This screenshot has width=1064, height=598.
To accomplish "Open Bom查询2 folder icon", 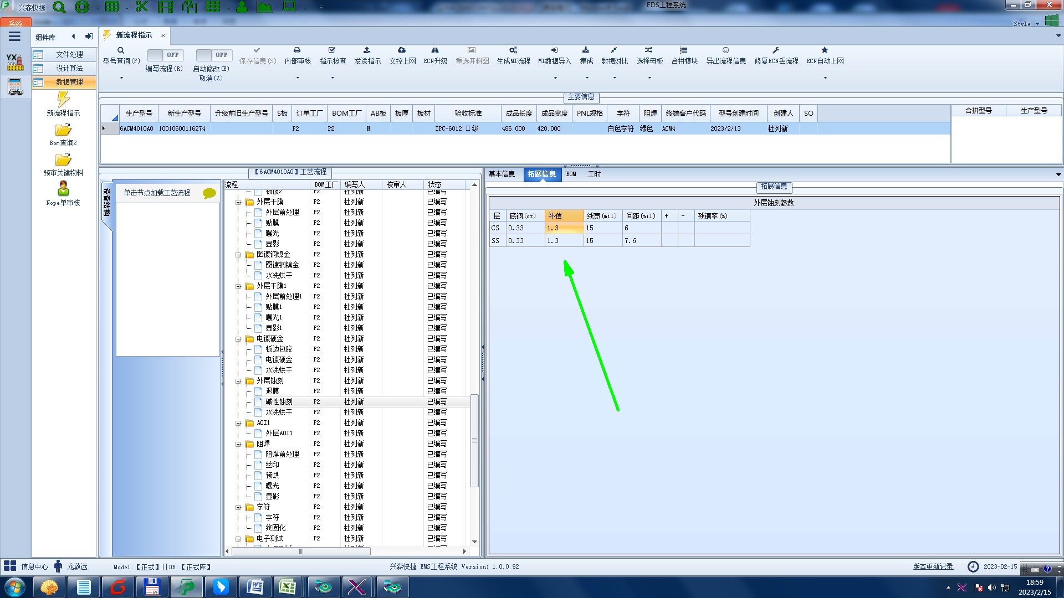I will coord(63,130).
